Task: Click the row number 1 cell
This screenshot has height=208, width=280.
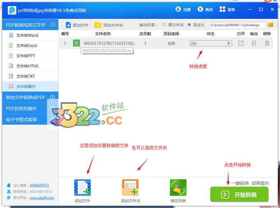Action: click(65, 43)
